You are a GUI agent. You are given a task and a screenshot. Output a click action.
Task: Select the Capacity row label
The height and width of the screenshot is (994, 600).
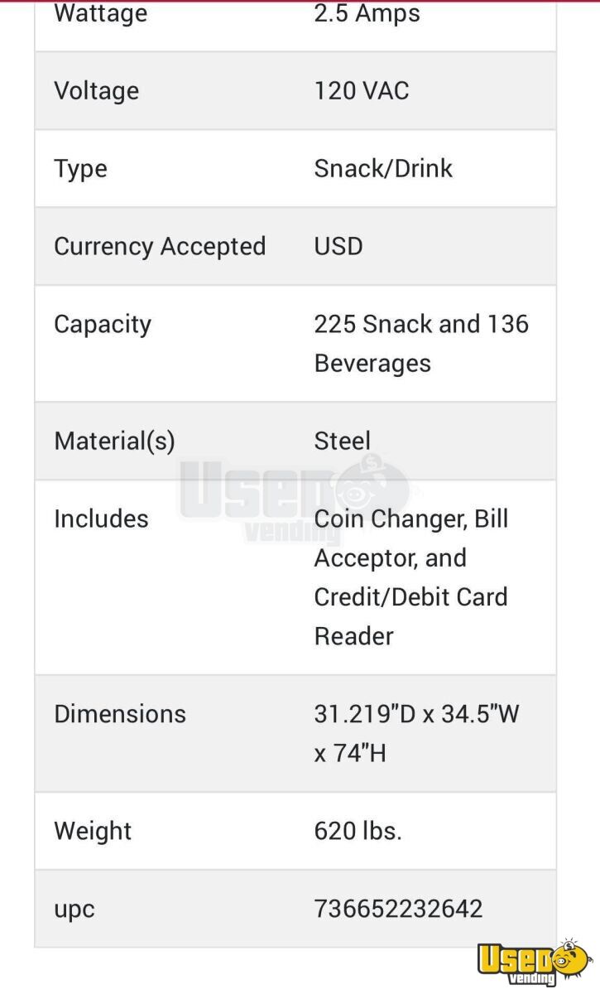point(103,324)
